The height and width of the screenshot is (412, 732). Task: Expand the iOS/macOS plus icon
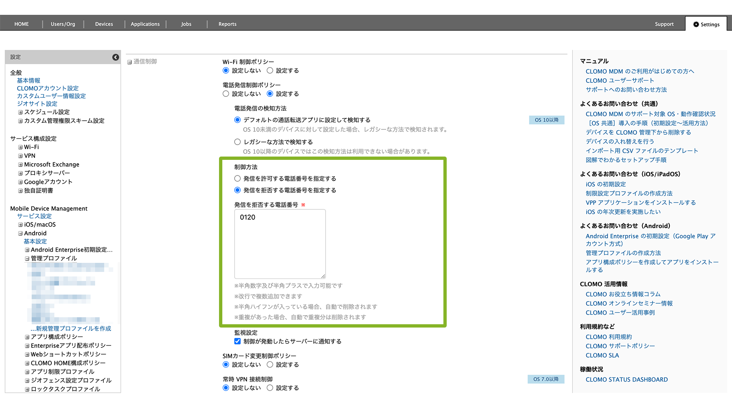[20, 225]
